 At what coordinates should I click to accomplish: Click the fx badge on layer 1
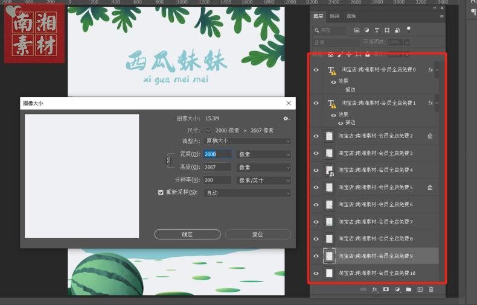tap(430, 103)
